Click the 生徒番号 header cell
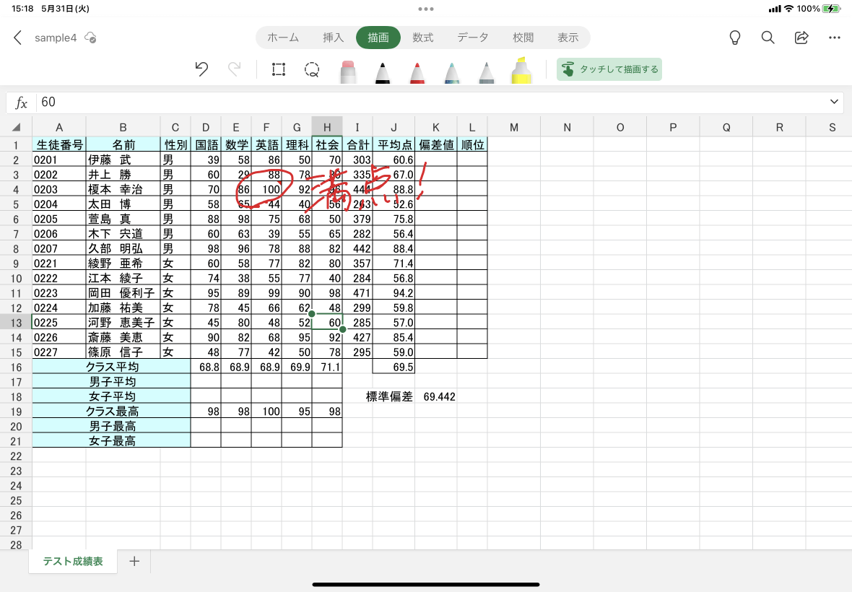 tap(59, 144)
